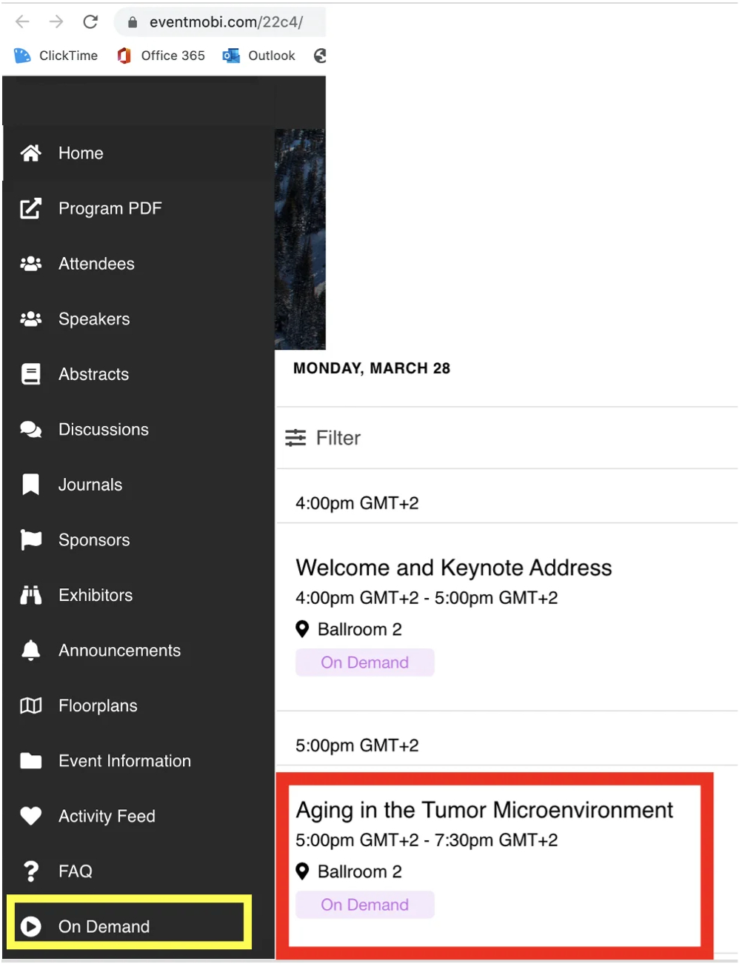Click the Sponsors flag icon

[x=30, y=540]
